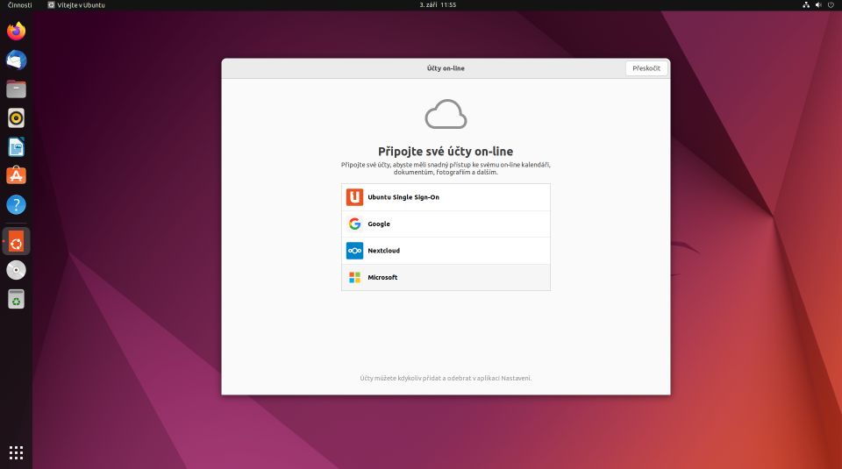Click the Google logo icon
This screenshot has width=842, height=469.
pyautogui.click(x=354, y=224)
